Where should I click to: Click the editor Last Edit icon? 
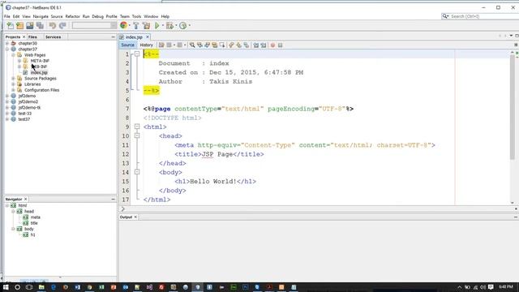[161, 45]
